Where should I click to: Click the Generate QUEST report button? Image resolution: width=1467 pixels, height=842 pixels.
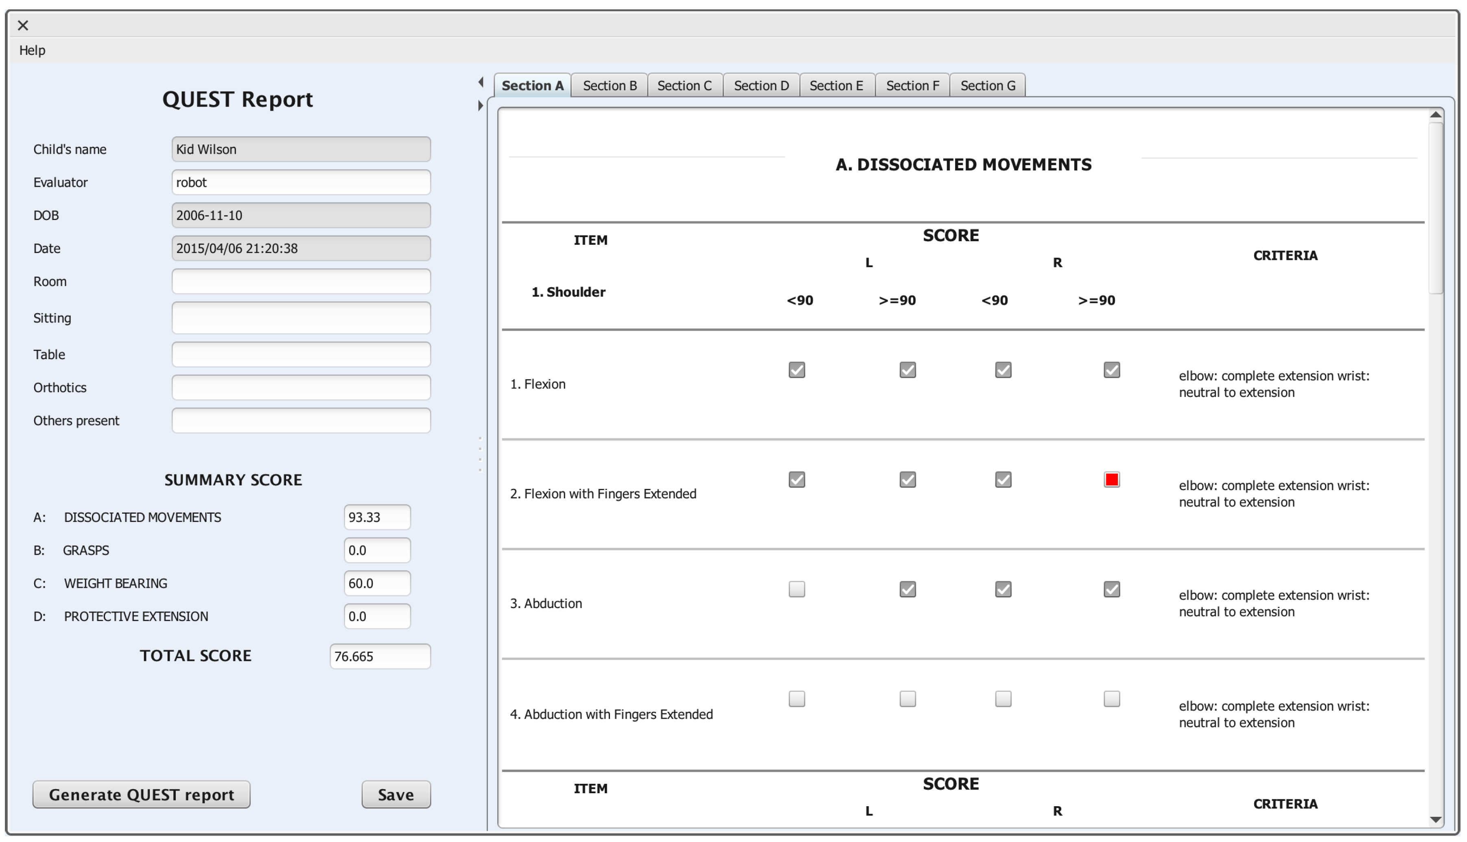point(141,794)
